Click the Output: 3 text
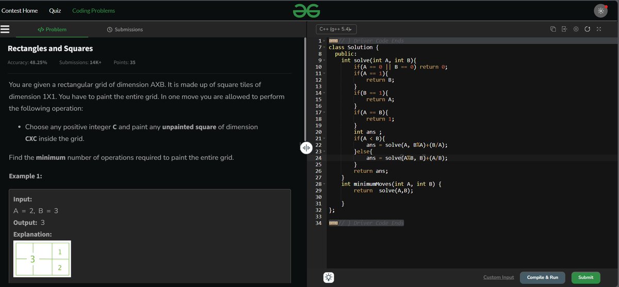This screenshot has height=287, width=619. 29,223
